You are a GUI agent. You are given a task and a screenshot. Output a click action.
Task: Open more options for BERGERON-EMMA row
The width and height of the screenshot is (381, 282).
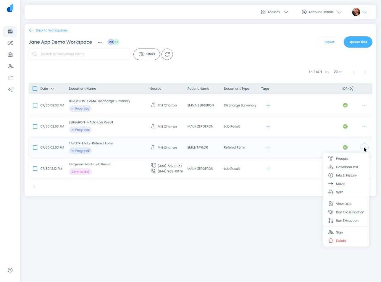(x=364, y=105)
